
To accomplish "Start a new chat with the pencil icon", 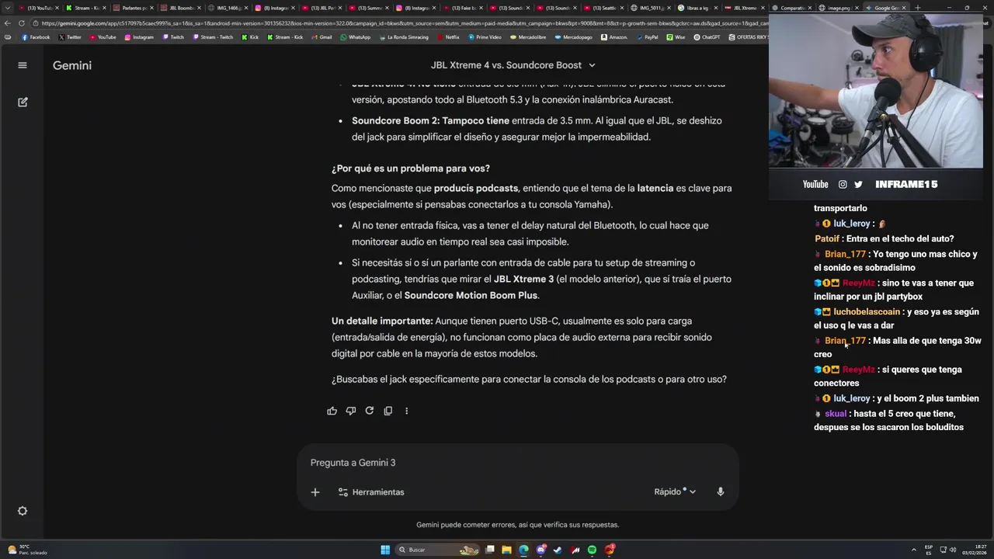I will click(23, 102).
